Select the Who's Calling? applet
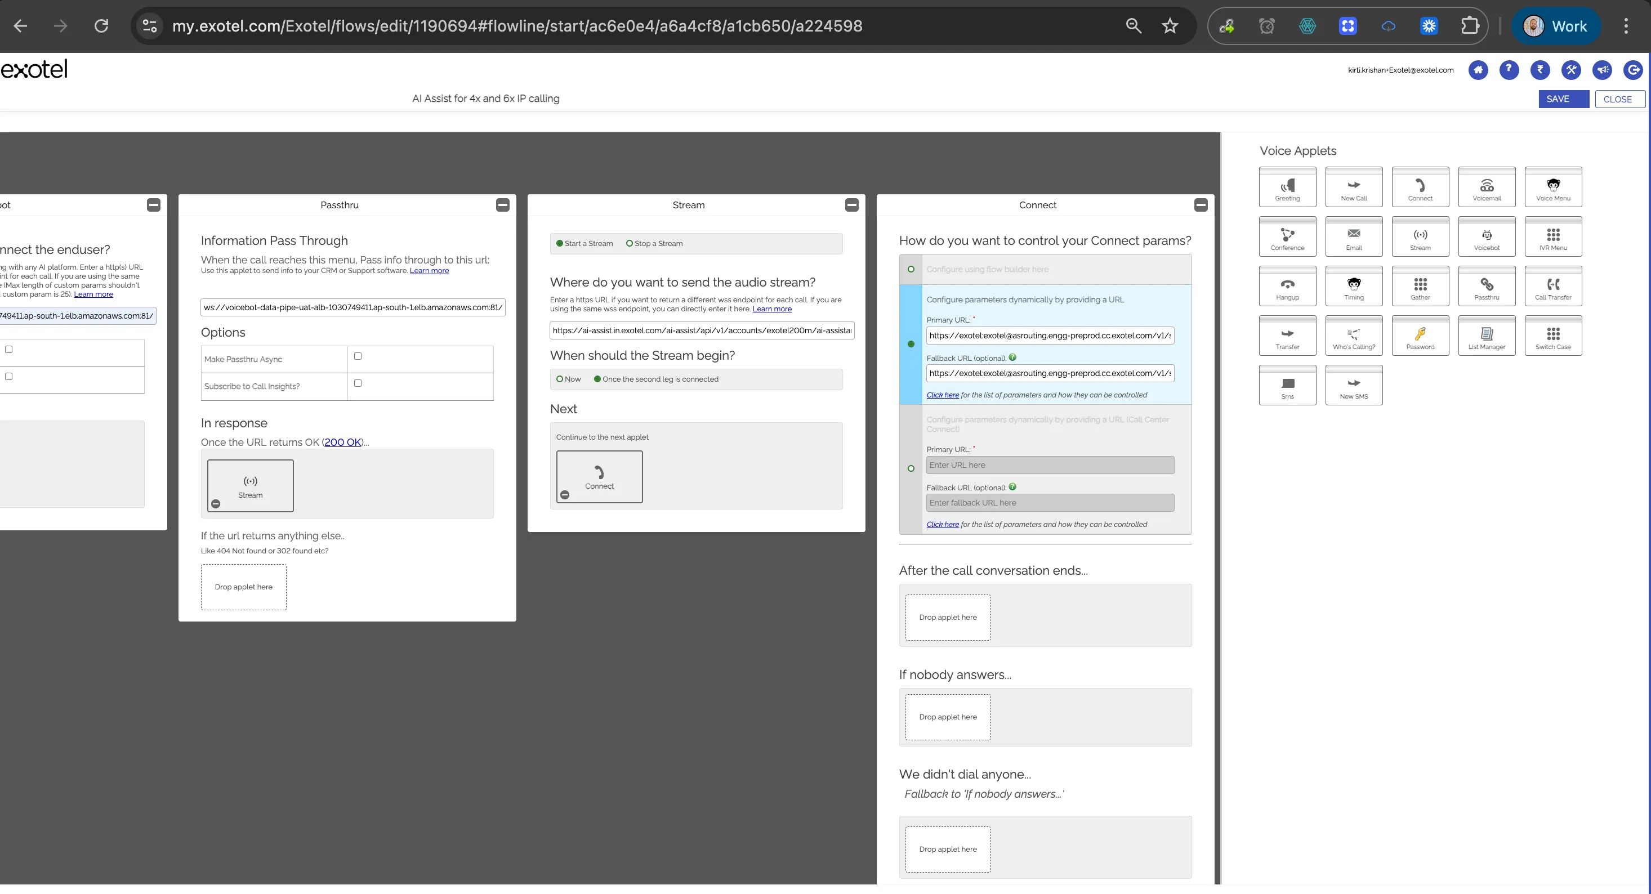Screen dimensions: 1651x894 (x=1354, y=335)
